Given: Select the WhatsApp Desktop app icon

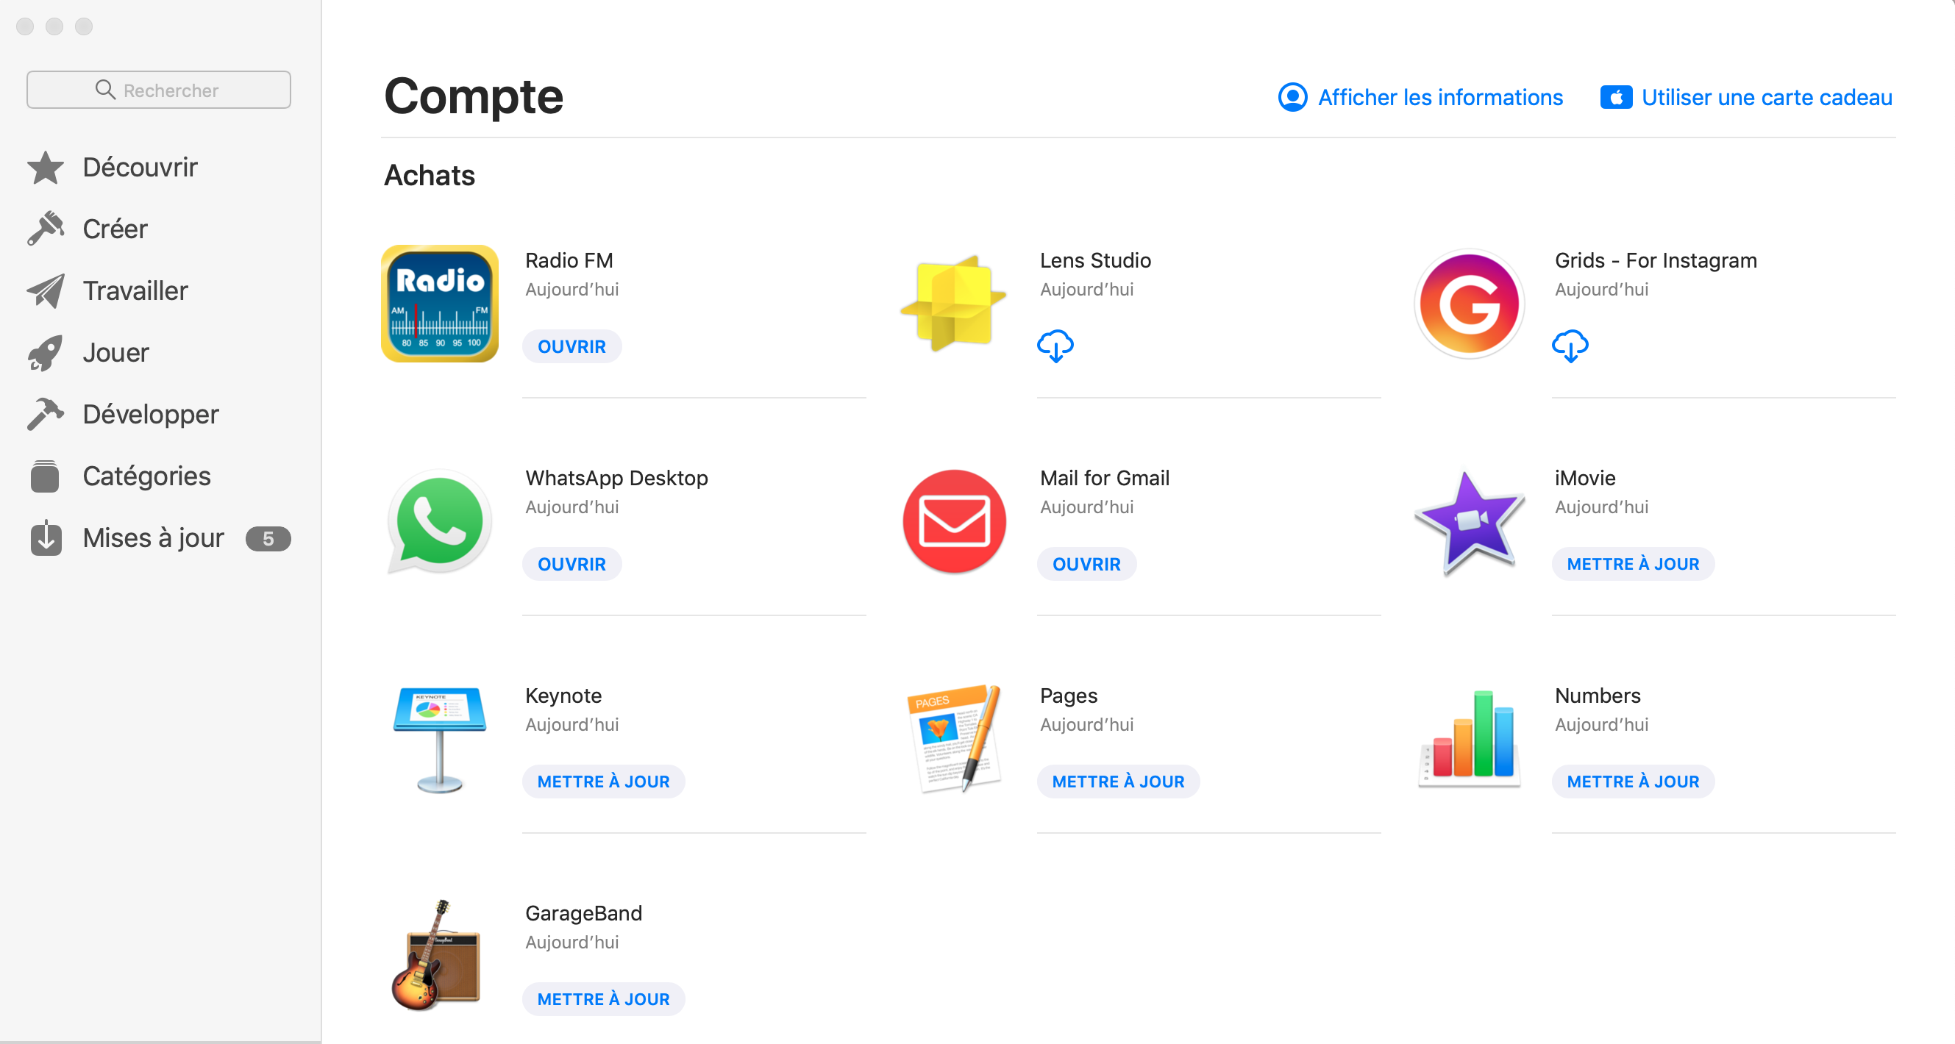Looking at the screenshot, I should (x=439, y=521).
